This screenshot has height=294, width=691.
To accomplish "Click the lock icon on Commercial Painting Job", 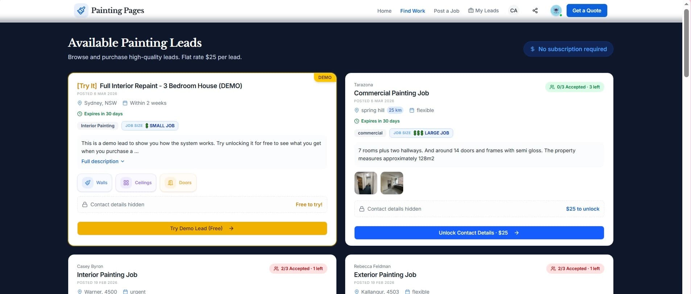I will coord(361,209).
